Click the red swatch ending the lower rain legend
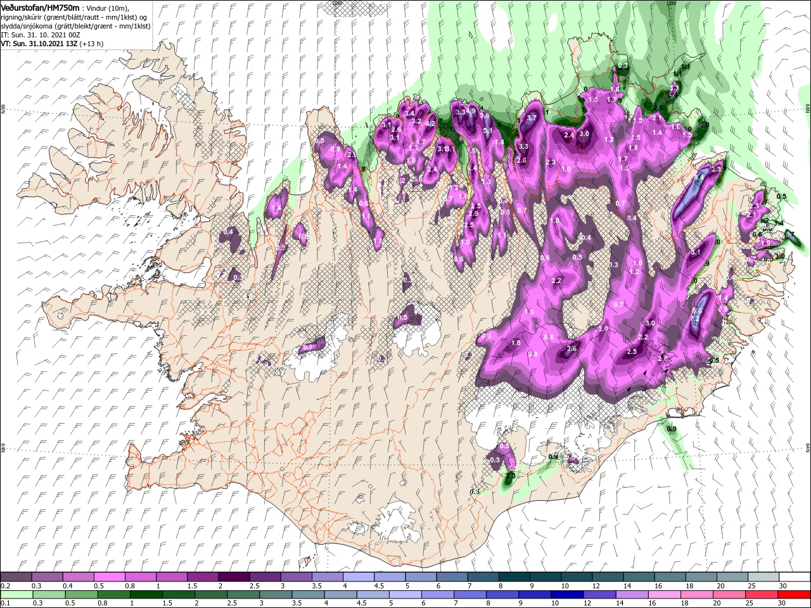The image size is (811, 608). click(x=794, y=595)
